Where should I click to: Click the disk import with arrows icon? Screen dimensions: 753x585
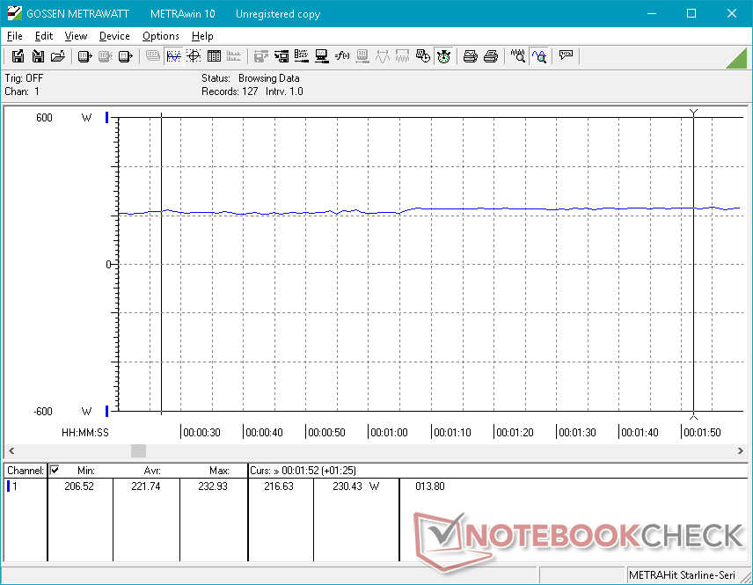[281, 56]
